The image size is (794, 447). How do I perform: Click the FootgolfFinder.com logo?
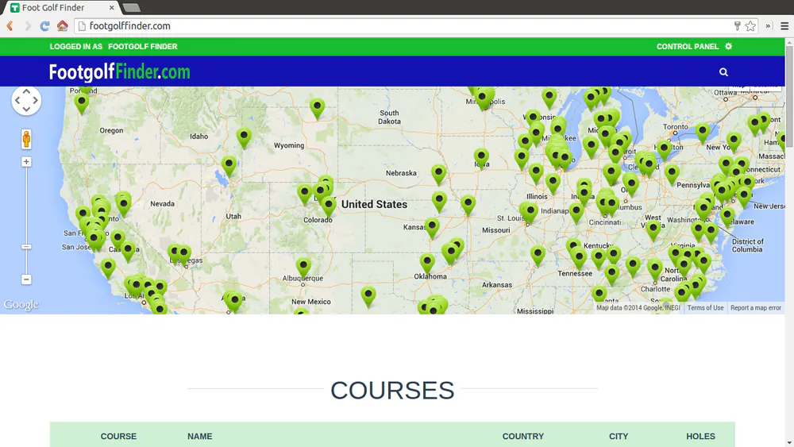120,72
